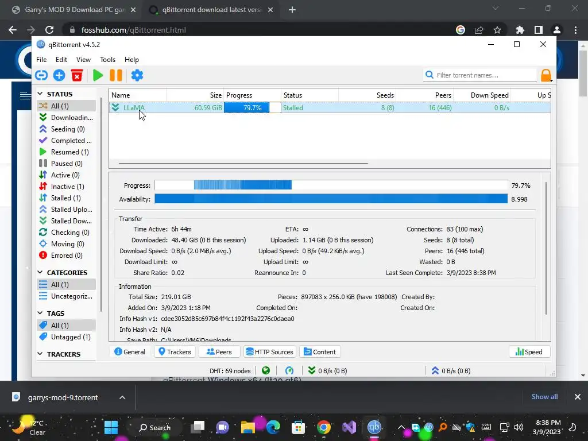Screen dimensions: 588x441
Task: Click the torrent pieces Progress bar
Action: [x=331, y=185]
